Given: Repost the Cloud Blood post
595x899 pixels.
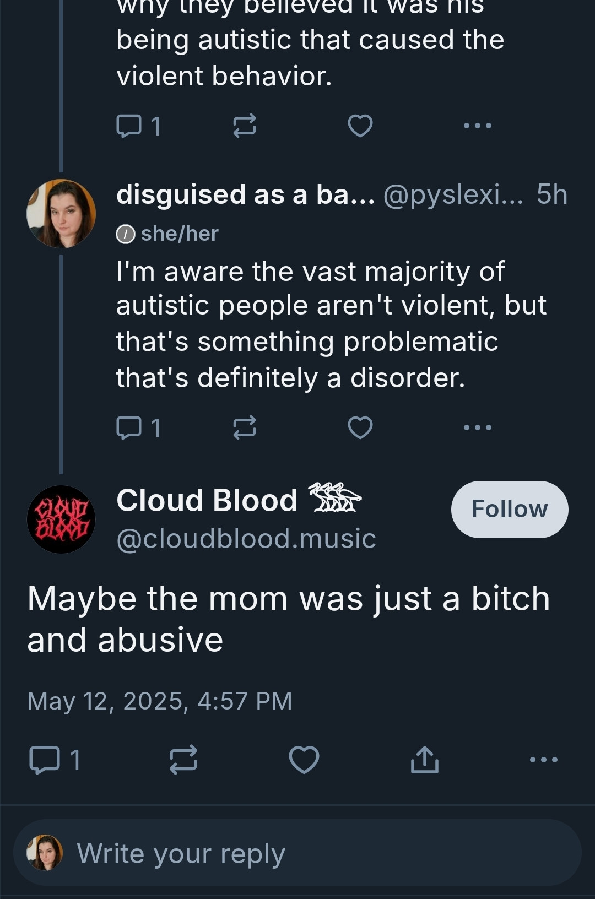Looking at the screenshot, I should tap(183, 760).
